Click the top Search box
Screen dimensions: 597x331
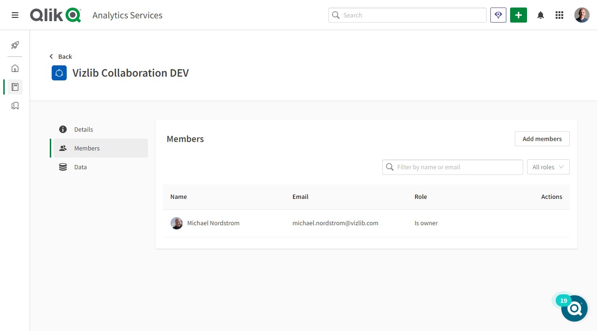407,15
